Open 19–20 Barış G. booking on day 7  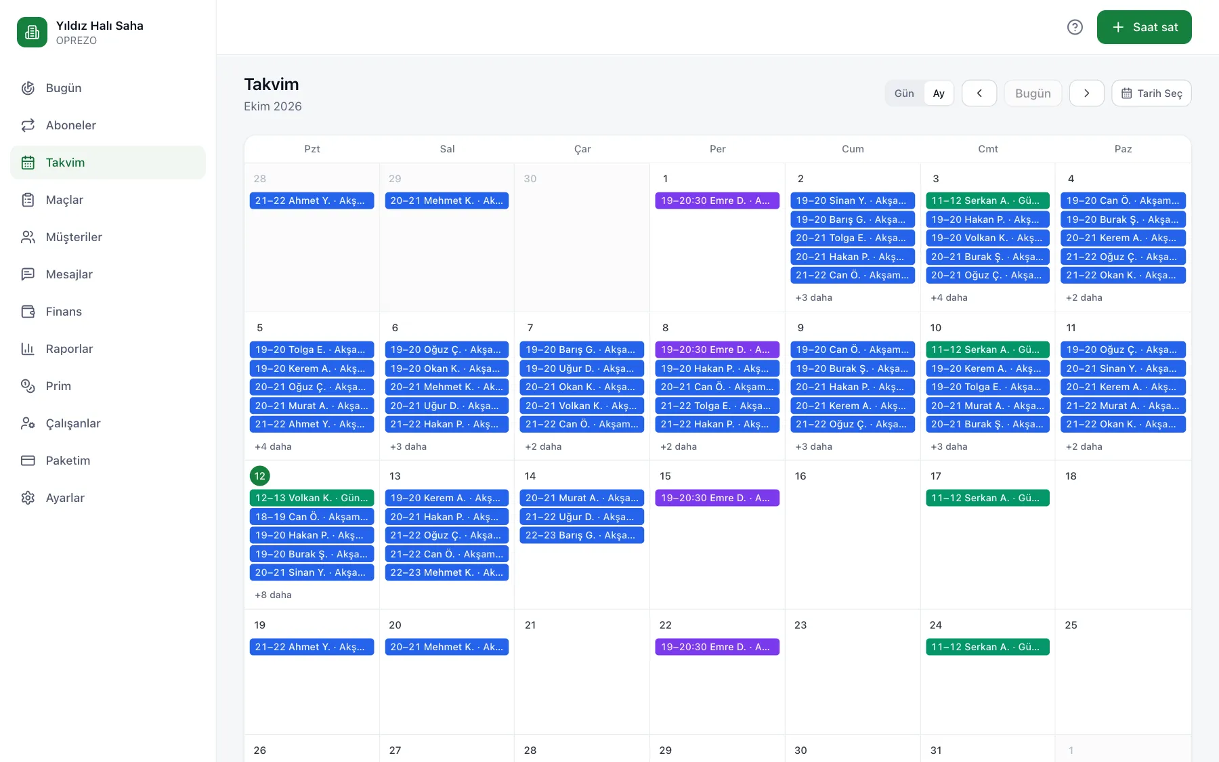click(x=582, y=350)
